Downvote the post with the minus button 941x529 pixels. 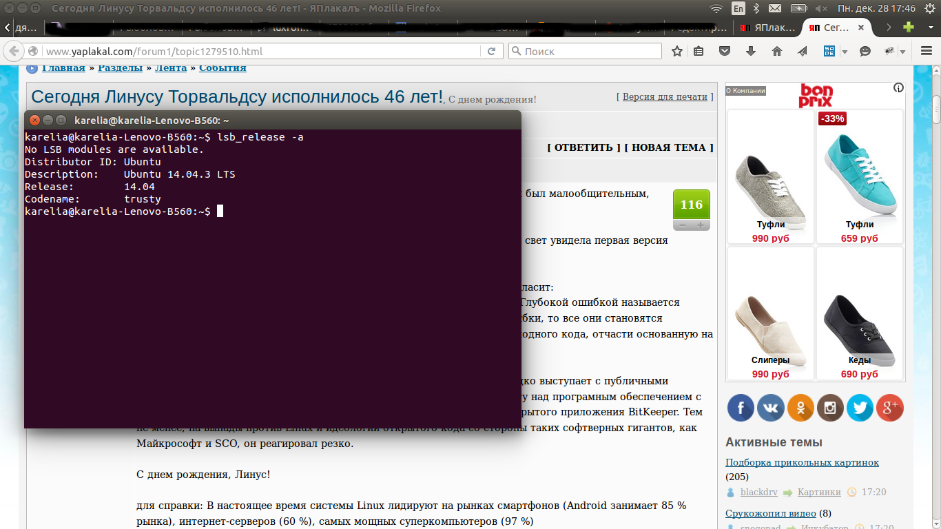point(682,225)
